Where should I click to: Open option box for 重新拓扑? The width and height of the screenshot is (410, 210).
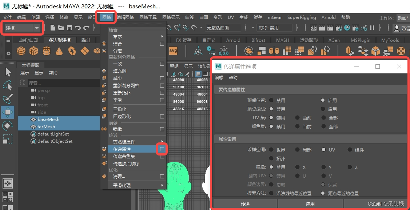[162, 93]
